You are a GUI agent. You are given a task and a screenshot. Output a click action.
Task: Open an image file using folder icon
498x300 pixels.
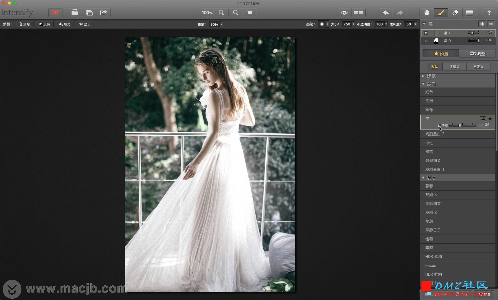(75, 13)
